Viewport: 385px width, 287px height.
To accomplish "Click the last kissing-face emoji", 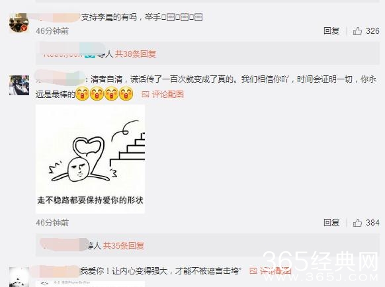I will (x=126, y=94).
